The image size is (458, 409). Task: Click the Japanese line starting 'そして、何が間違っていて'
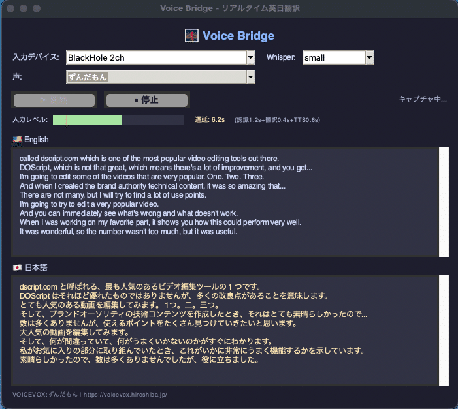pyautogui.click(x=146, y=342)
